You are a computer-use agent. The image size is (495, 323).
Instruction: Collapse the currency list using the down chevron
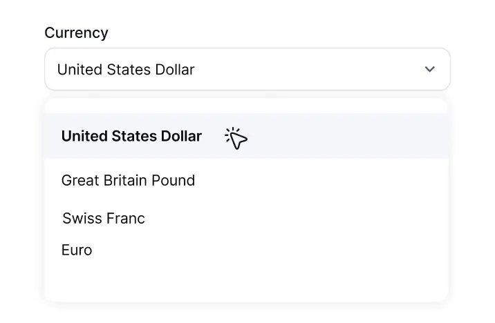pyautogui.click(x=429, y=69)
